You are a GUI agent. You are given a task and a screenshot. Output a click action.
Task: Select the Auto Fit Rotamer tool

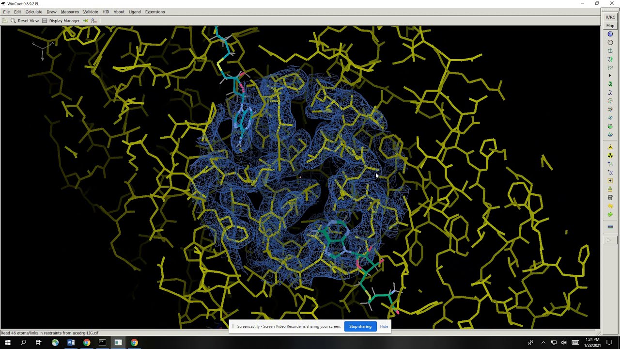(x=610, y=84)
